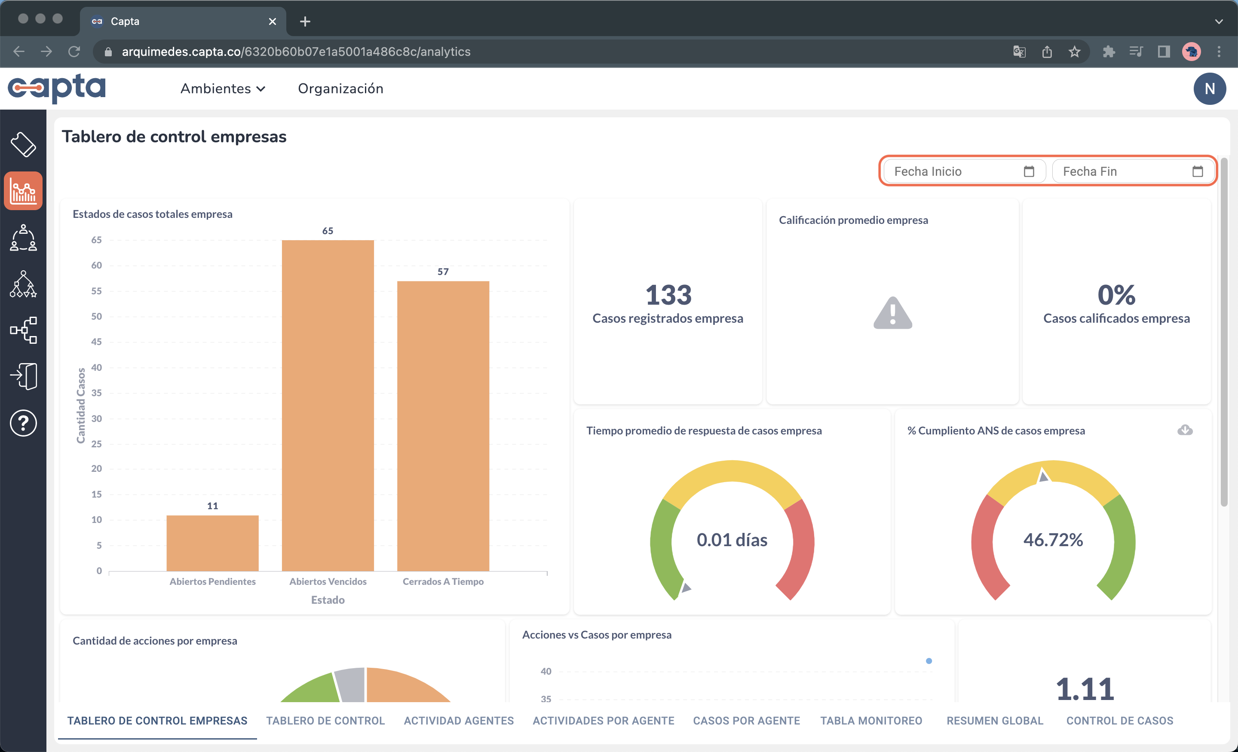Bookmark this page with star icon
The image size is (1238, 752).
coord(1074,52)
